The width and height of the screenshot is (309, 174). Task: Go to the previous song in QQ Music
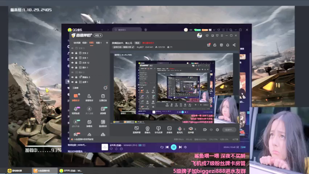[x=167, y=147]
